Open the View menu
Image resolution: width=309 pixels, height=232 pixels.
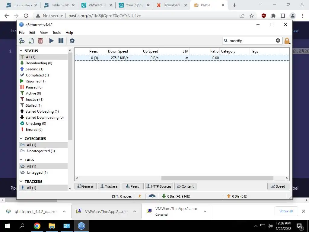[x=44, y=33]
